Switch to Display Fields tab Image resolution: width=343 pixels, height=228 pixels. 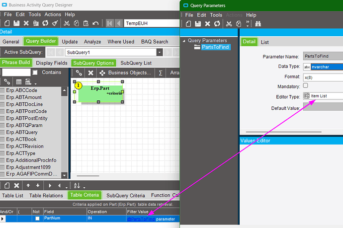[x=52, y=63]
